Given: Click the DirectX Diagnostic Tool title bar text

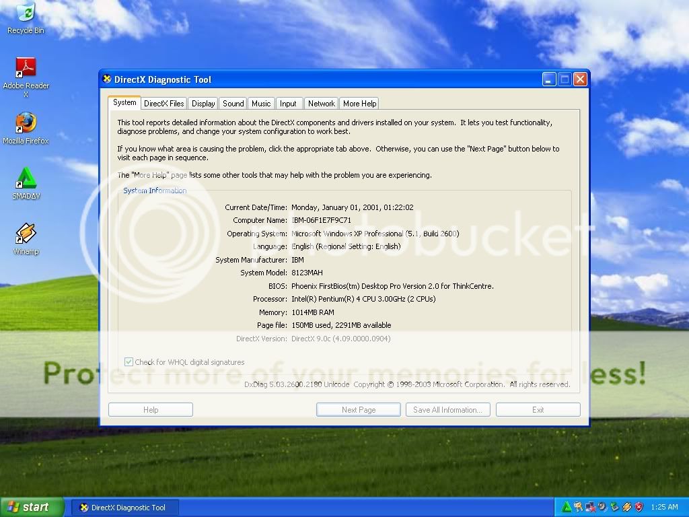Looking at the screenshot, I should pyautogui.click(x=163, y=79).
